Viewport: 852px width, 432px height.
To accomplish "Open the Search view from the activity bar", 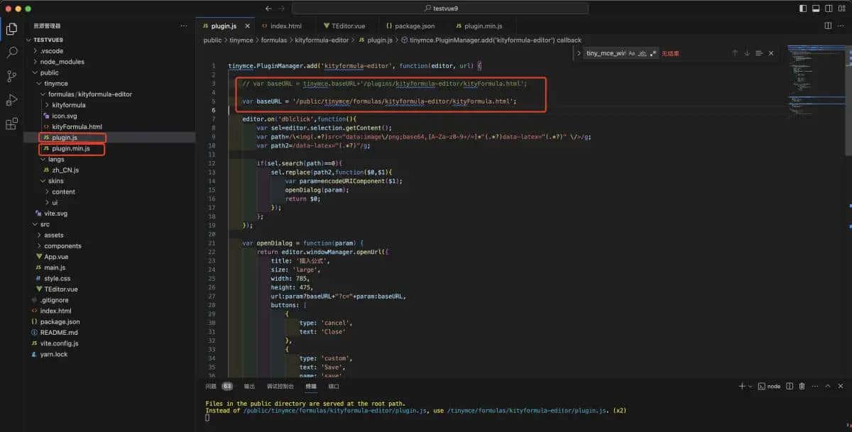I will [11, 52].
